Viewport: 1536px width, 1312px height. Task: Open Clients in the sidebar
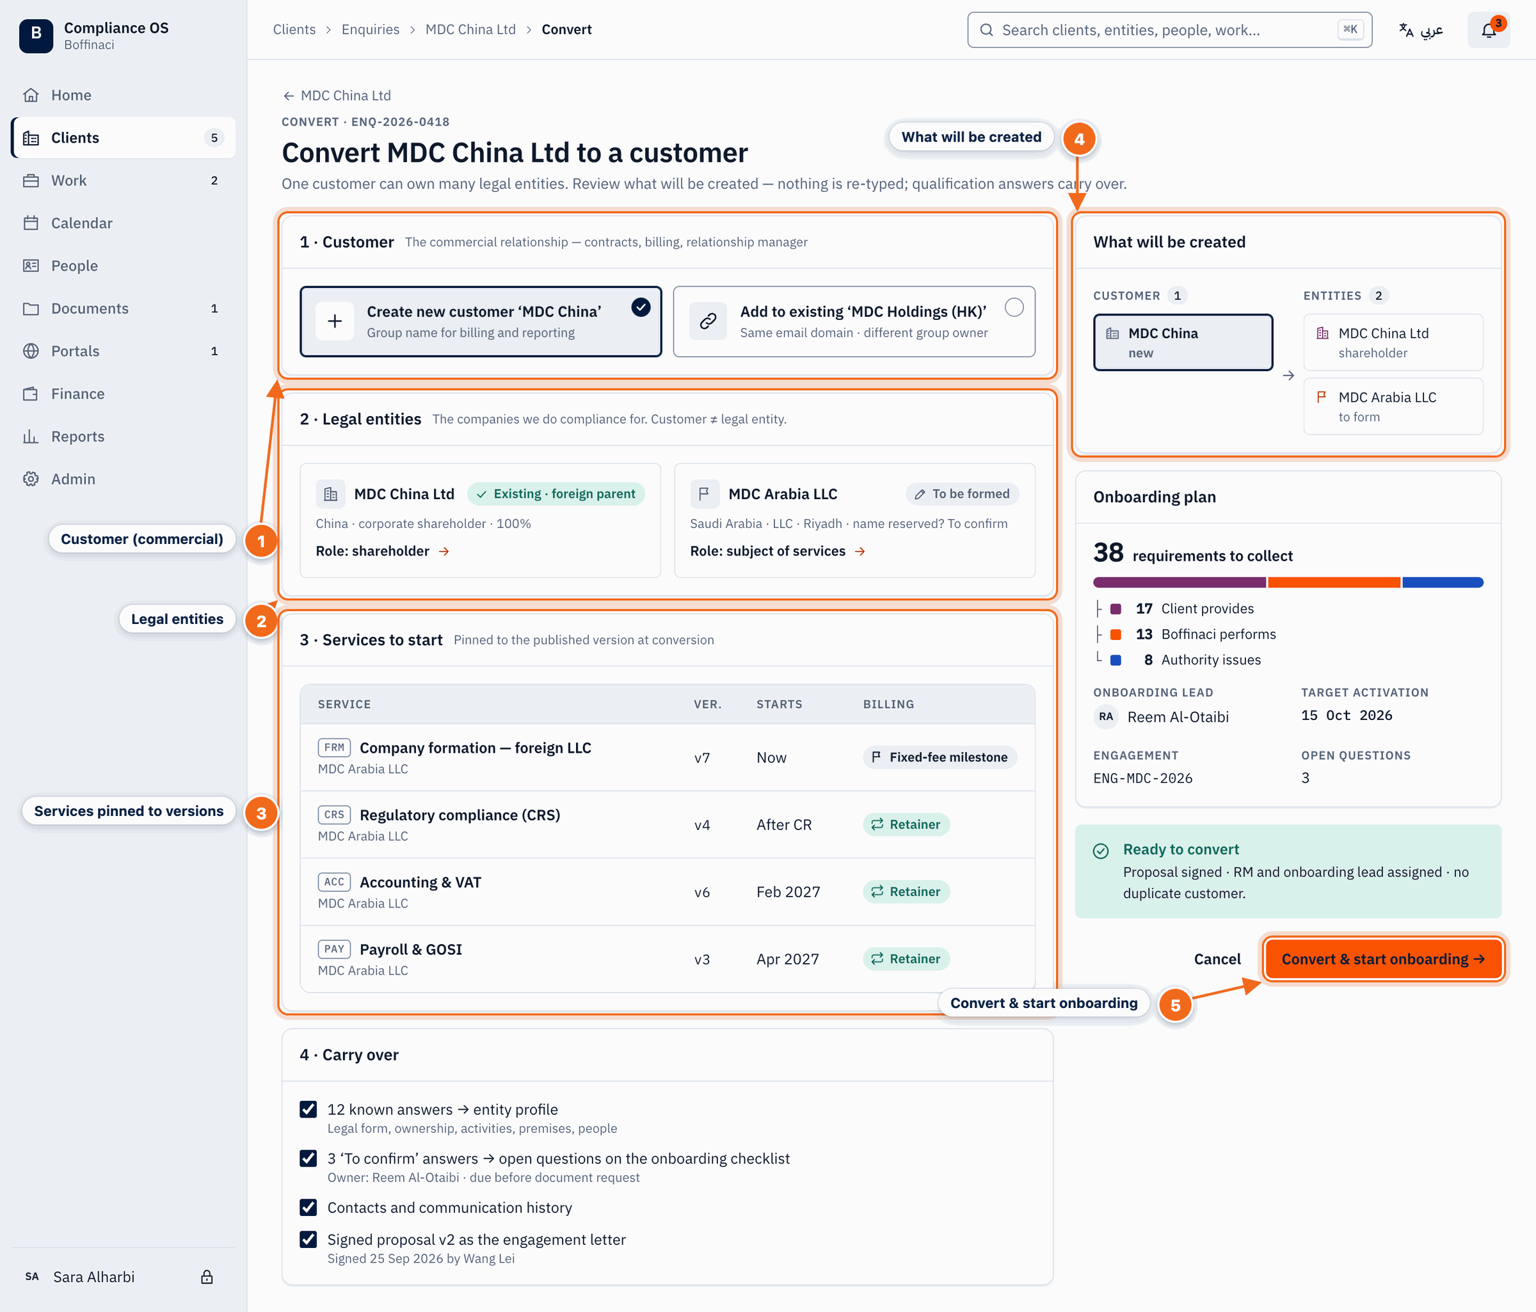[123, 137]
